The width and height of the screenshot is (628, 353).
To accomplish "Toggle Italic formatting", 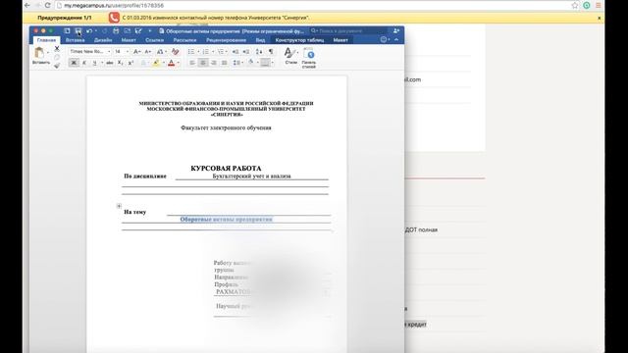I will [x=84, y=63].
